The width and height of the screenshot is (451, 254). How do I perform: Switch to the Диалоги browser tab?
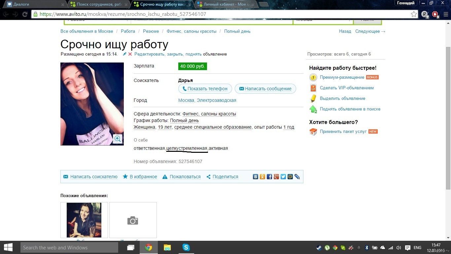pos(33,4)
